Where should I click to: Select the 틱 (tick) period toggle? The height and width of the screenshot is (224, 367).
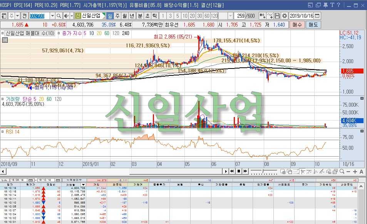[154, 16]
